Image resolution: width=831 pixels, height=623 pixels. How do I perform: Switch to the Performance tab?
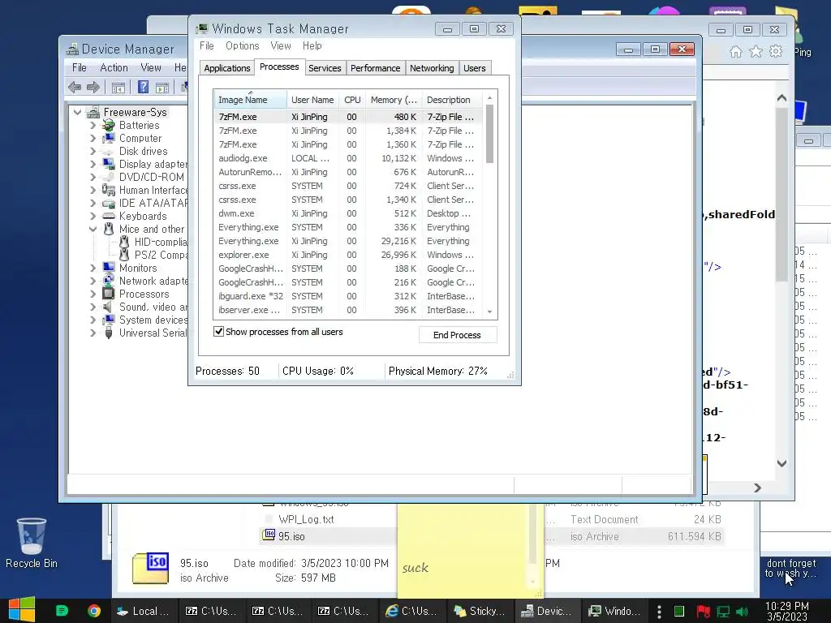coord(375,68)
